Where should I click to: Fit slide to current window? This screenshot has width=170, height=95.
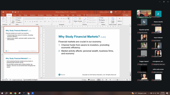130,80
